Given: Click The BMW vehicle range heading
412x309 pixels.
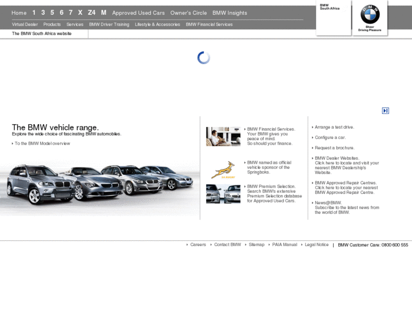Looking at the screenshot, I should (55, 128).
